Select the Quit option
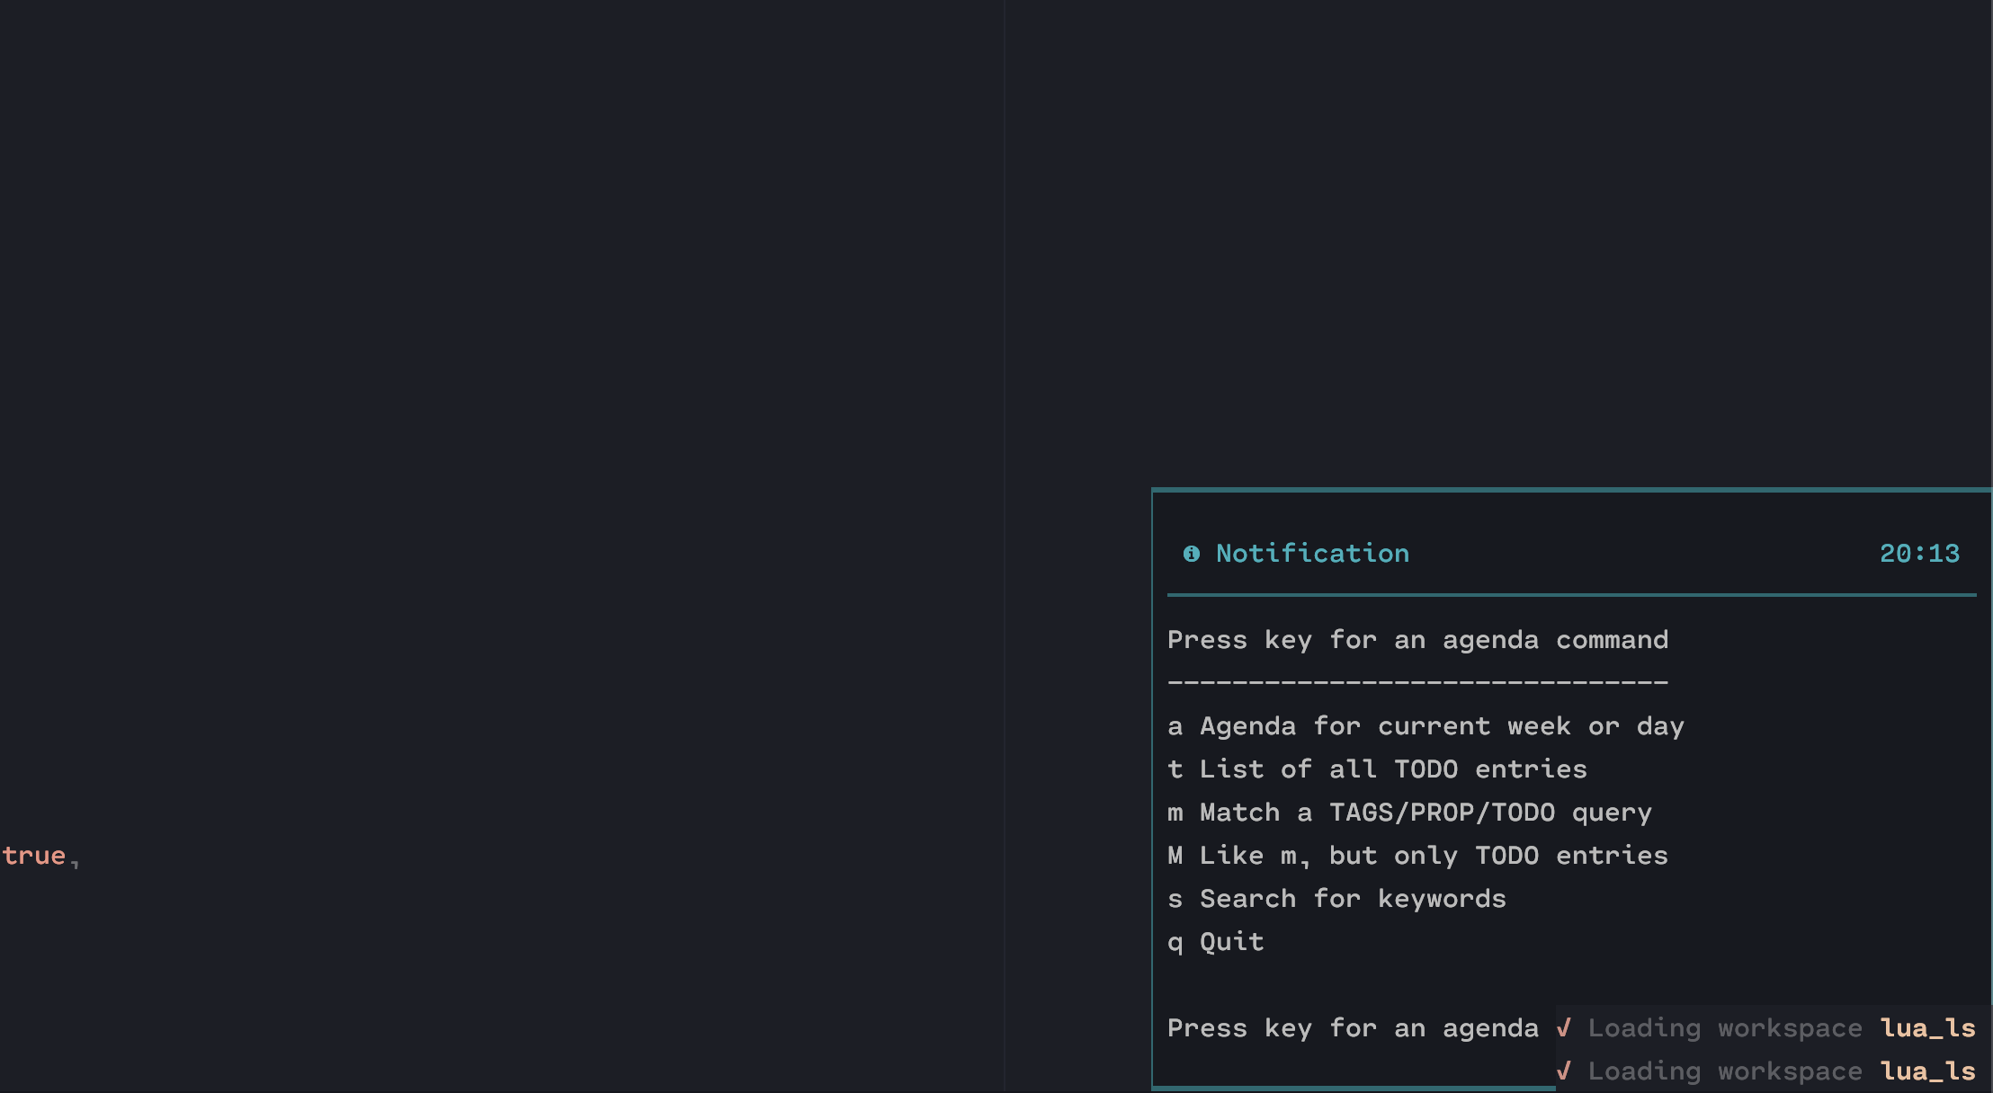 tap(1216, 941)
